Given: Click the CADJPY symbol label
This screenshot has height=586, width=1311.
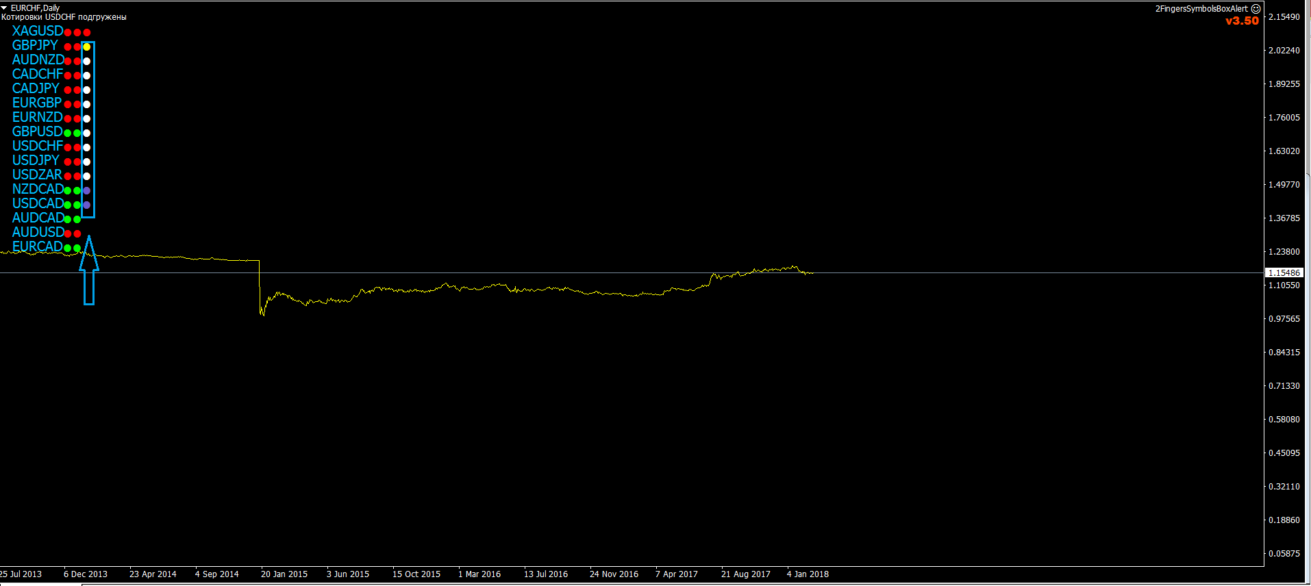Looking at the screenshot, I should [x=36, y=88].
